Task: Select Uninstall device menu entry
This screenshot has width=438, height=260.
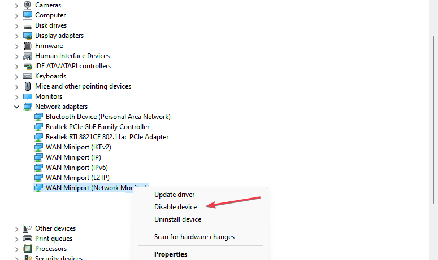Action: point(177,219)
